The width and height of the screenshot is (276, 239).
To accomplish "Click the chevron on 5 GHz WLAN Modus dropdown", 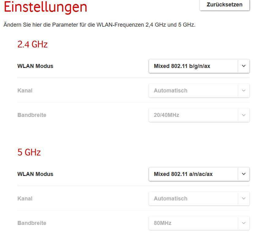I will 244,174.
